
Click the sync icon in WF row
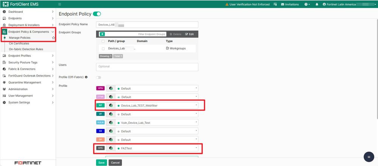110,106
